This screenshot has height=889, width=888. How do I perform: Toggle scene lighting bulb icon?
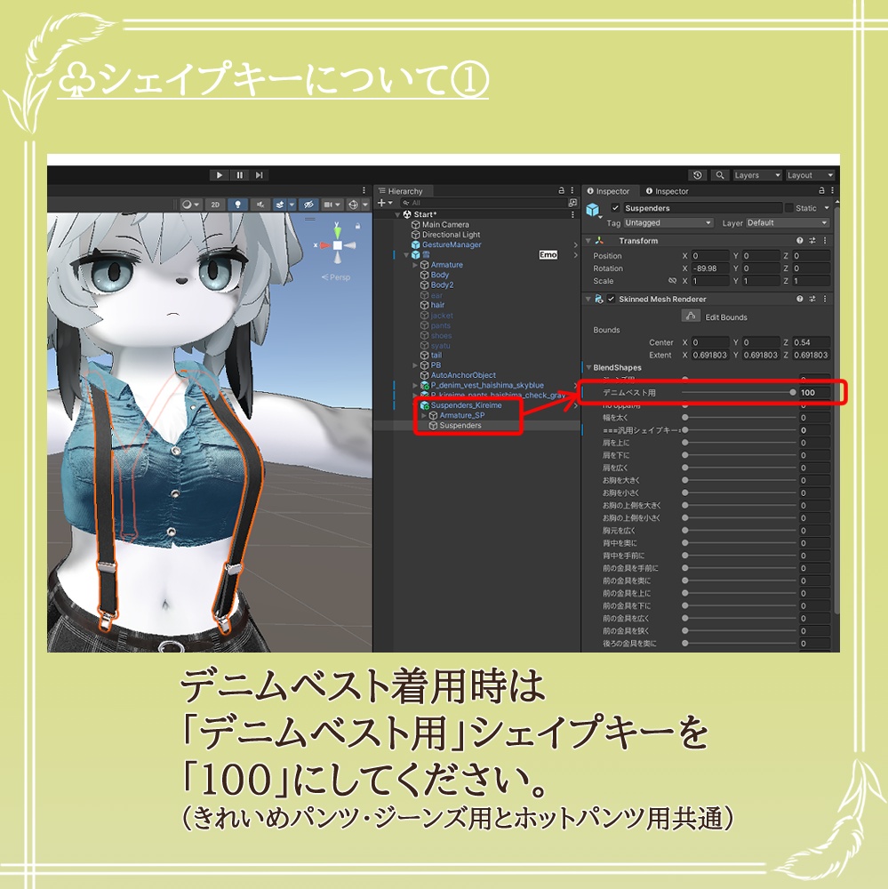tap(237, 204)
